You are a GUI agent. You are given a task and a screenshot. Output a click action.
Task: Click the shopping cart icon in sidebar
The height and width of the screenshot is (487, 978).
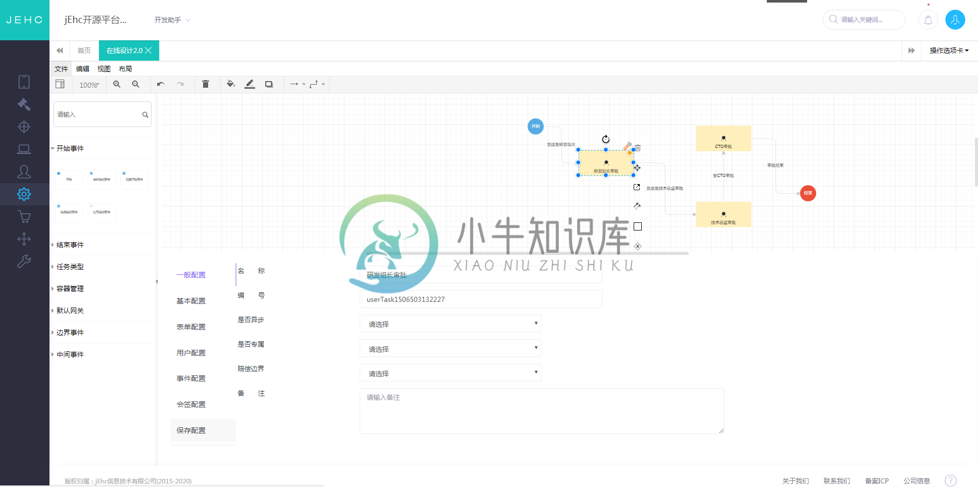pos(24,217)
